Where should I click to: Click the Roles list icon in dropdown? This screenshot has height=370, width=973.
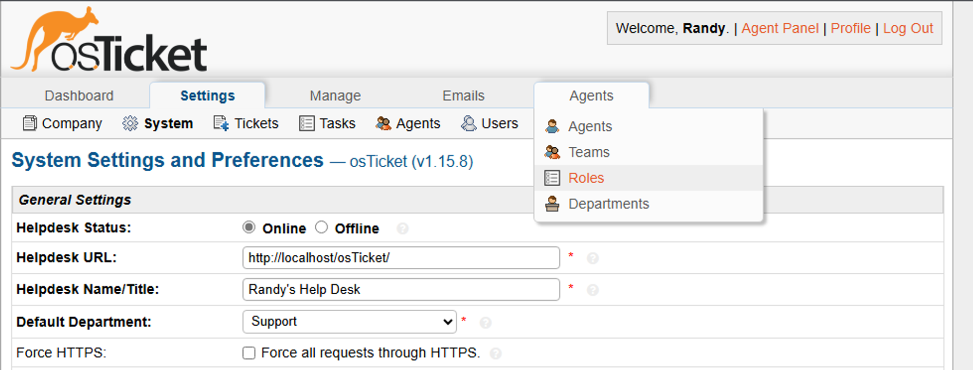552,178
